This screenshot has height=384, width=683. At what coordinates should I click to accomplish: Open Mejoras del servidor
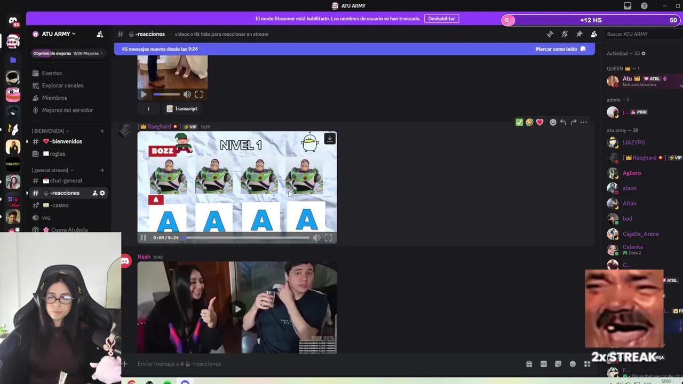[x=67, y=110]
